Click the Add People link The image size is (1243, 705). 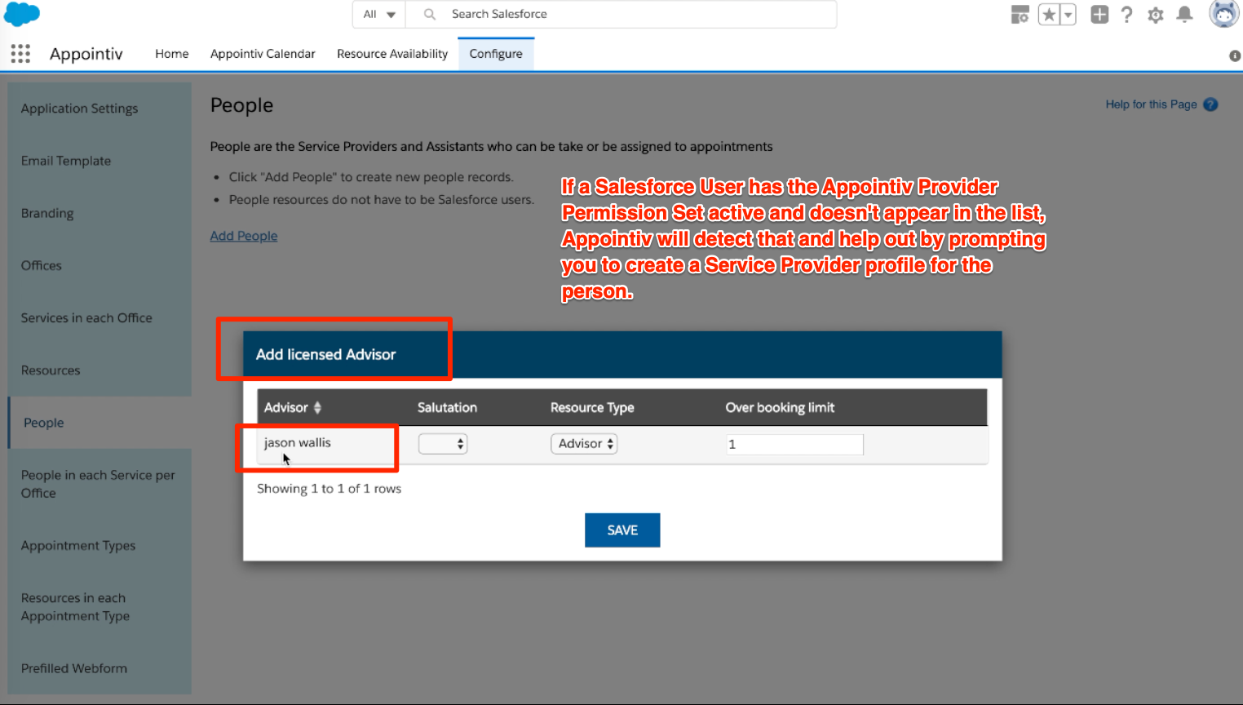click(x=244, y=236)
